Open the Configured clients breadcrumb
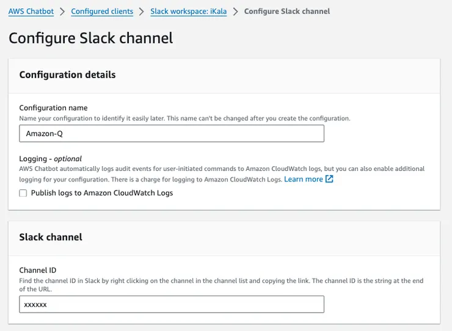Image resolution: width=452 pixels, height=331 pixels. point(101,12)
